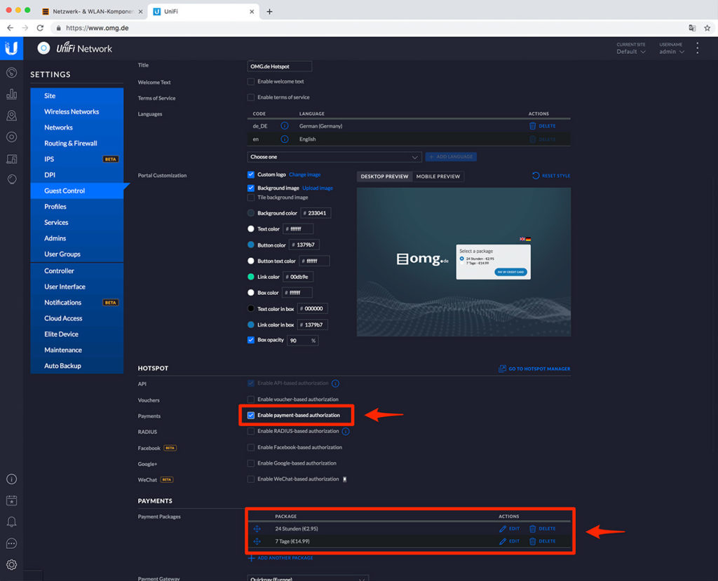
Task: Toggle the Background image checkbox
Action: click(x=251, y=188)
